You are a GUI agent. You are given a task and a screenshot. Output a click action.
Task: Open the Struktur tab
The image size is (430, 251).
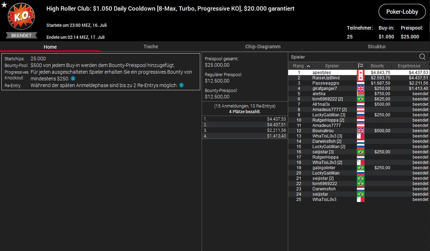377,47
